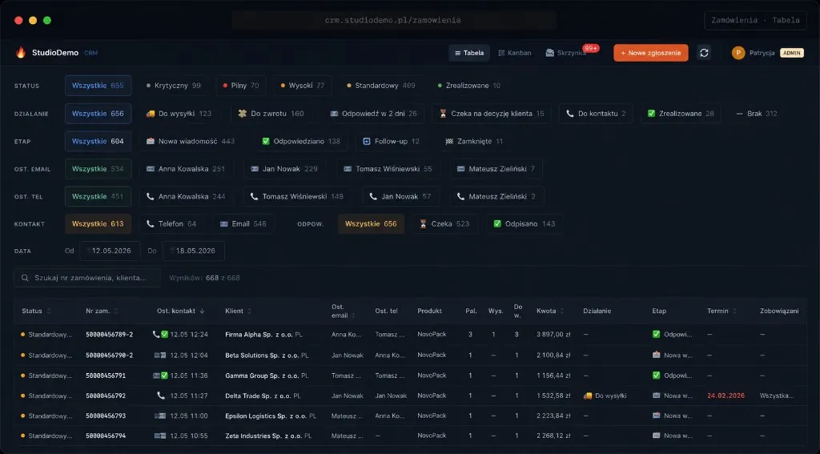Screen dimensions: 820x454
Task: Click the refresh icon button
Action: (704, 53)
